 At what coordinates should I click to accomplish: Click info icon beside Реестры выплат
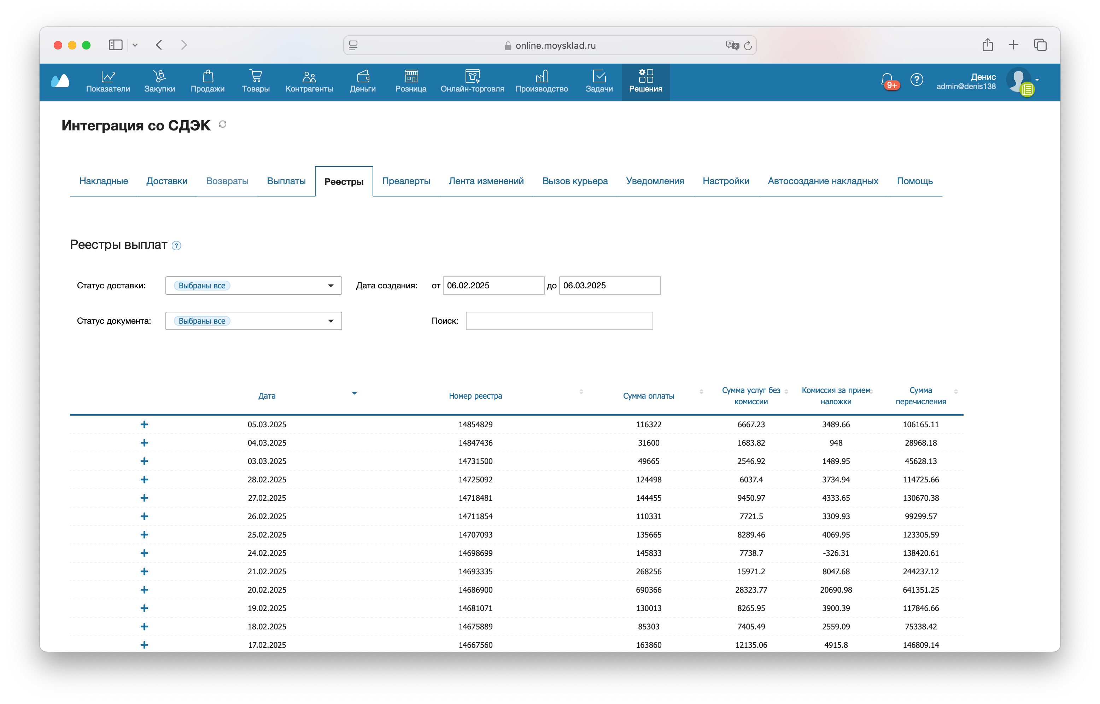pos(176,246)
